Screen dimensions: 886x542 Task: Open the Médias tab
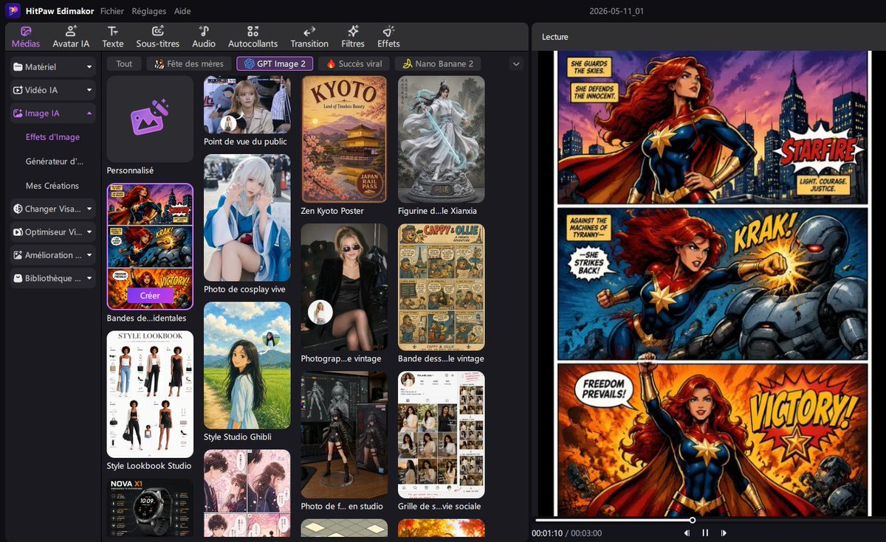(26, 37)
